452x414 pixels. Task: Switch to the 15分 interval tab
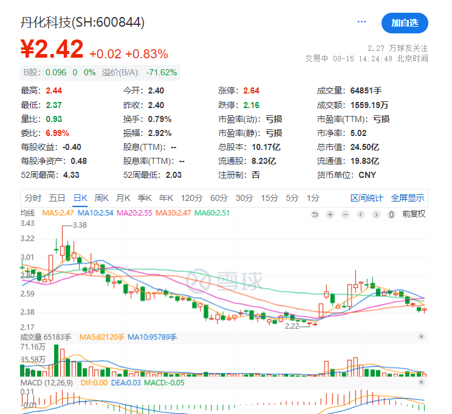(269, 199)
